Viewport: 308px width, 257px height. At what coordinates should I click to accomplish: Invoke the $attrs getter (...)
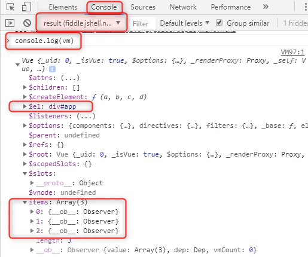tap(70, 78)
